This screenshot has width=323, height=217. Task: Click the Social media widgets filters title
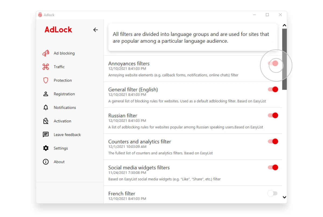click(x=139, y=168)
